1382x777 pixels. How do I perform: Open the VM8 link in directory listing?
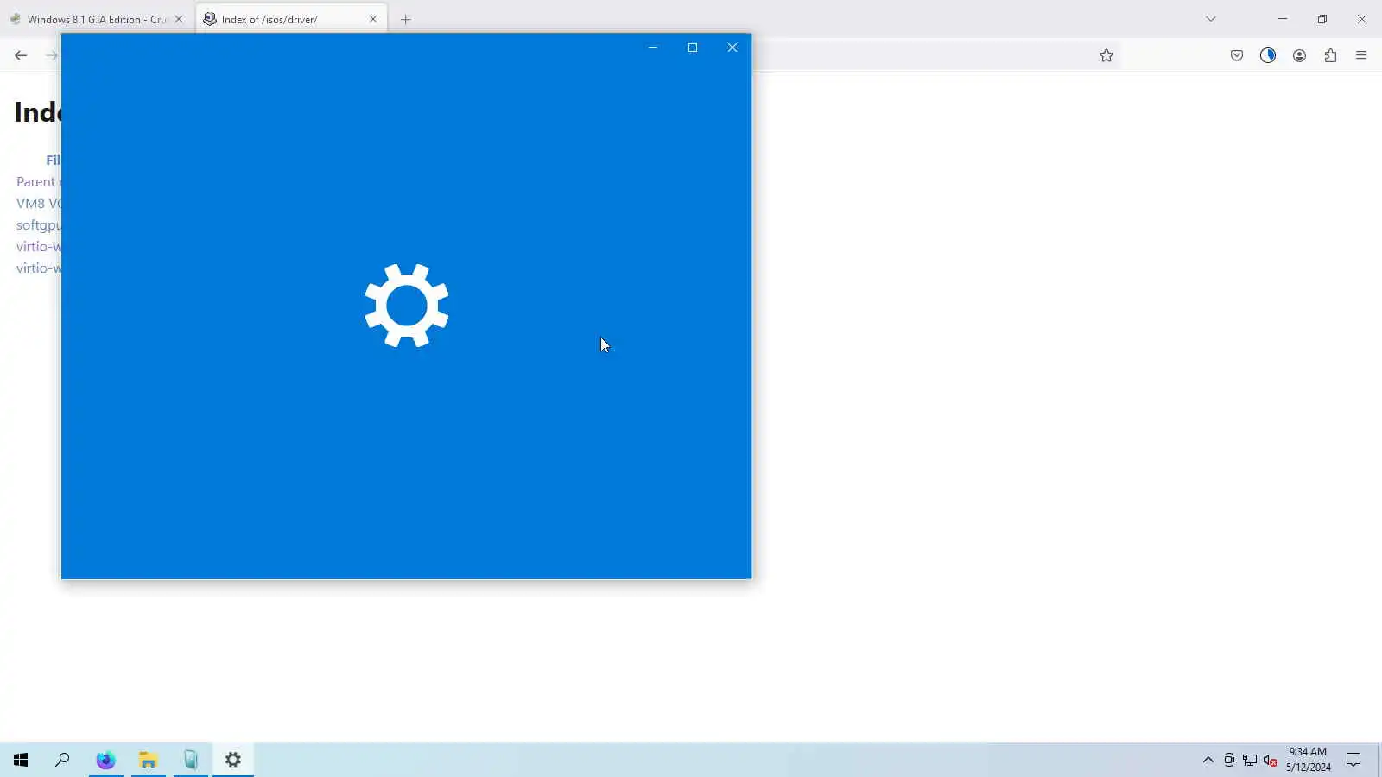pyautogui.click(x=38, y=204)
